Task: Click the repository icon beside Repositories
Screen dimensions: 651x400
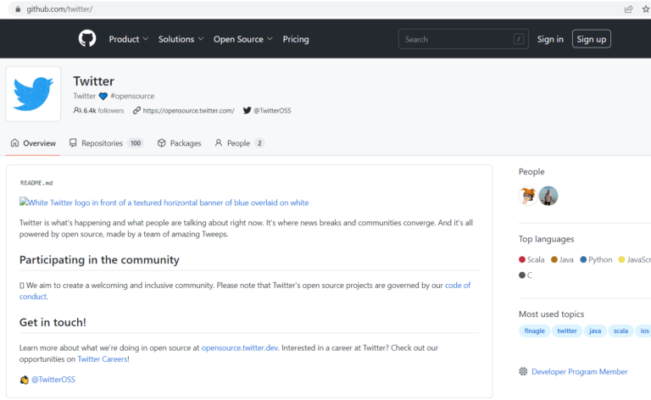Action: pos(73,143)
